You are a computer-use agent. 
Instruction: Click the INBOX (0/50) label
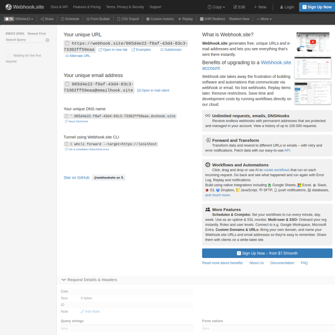[15, 33]
